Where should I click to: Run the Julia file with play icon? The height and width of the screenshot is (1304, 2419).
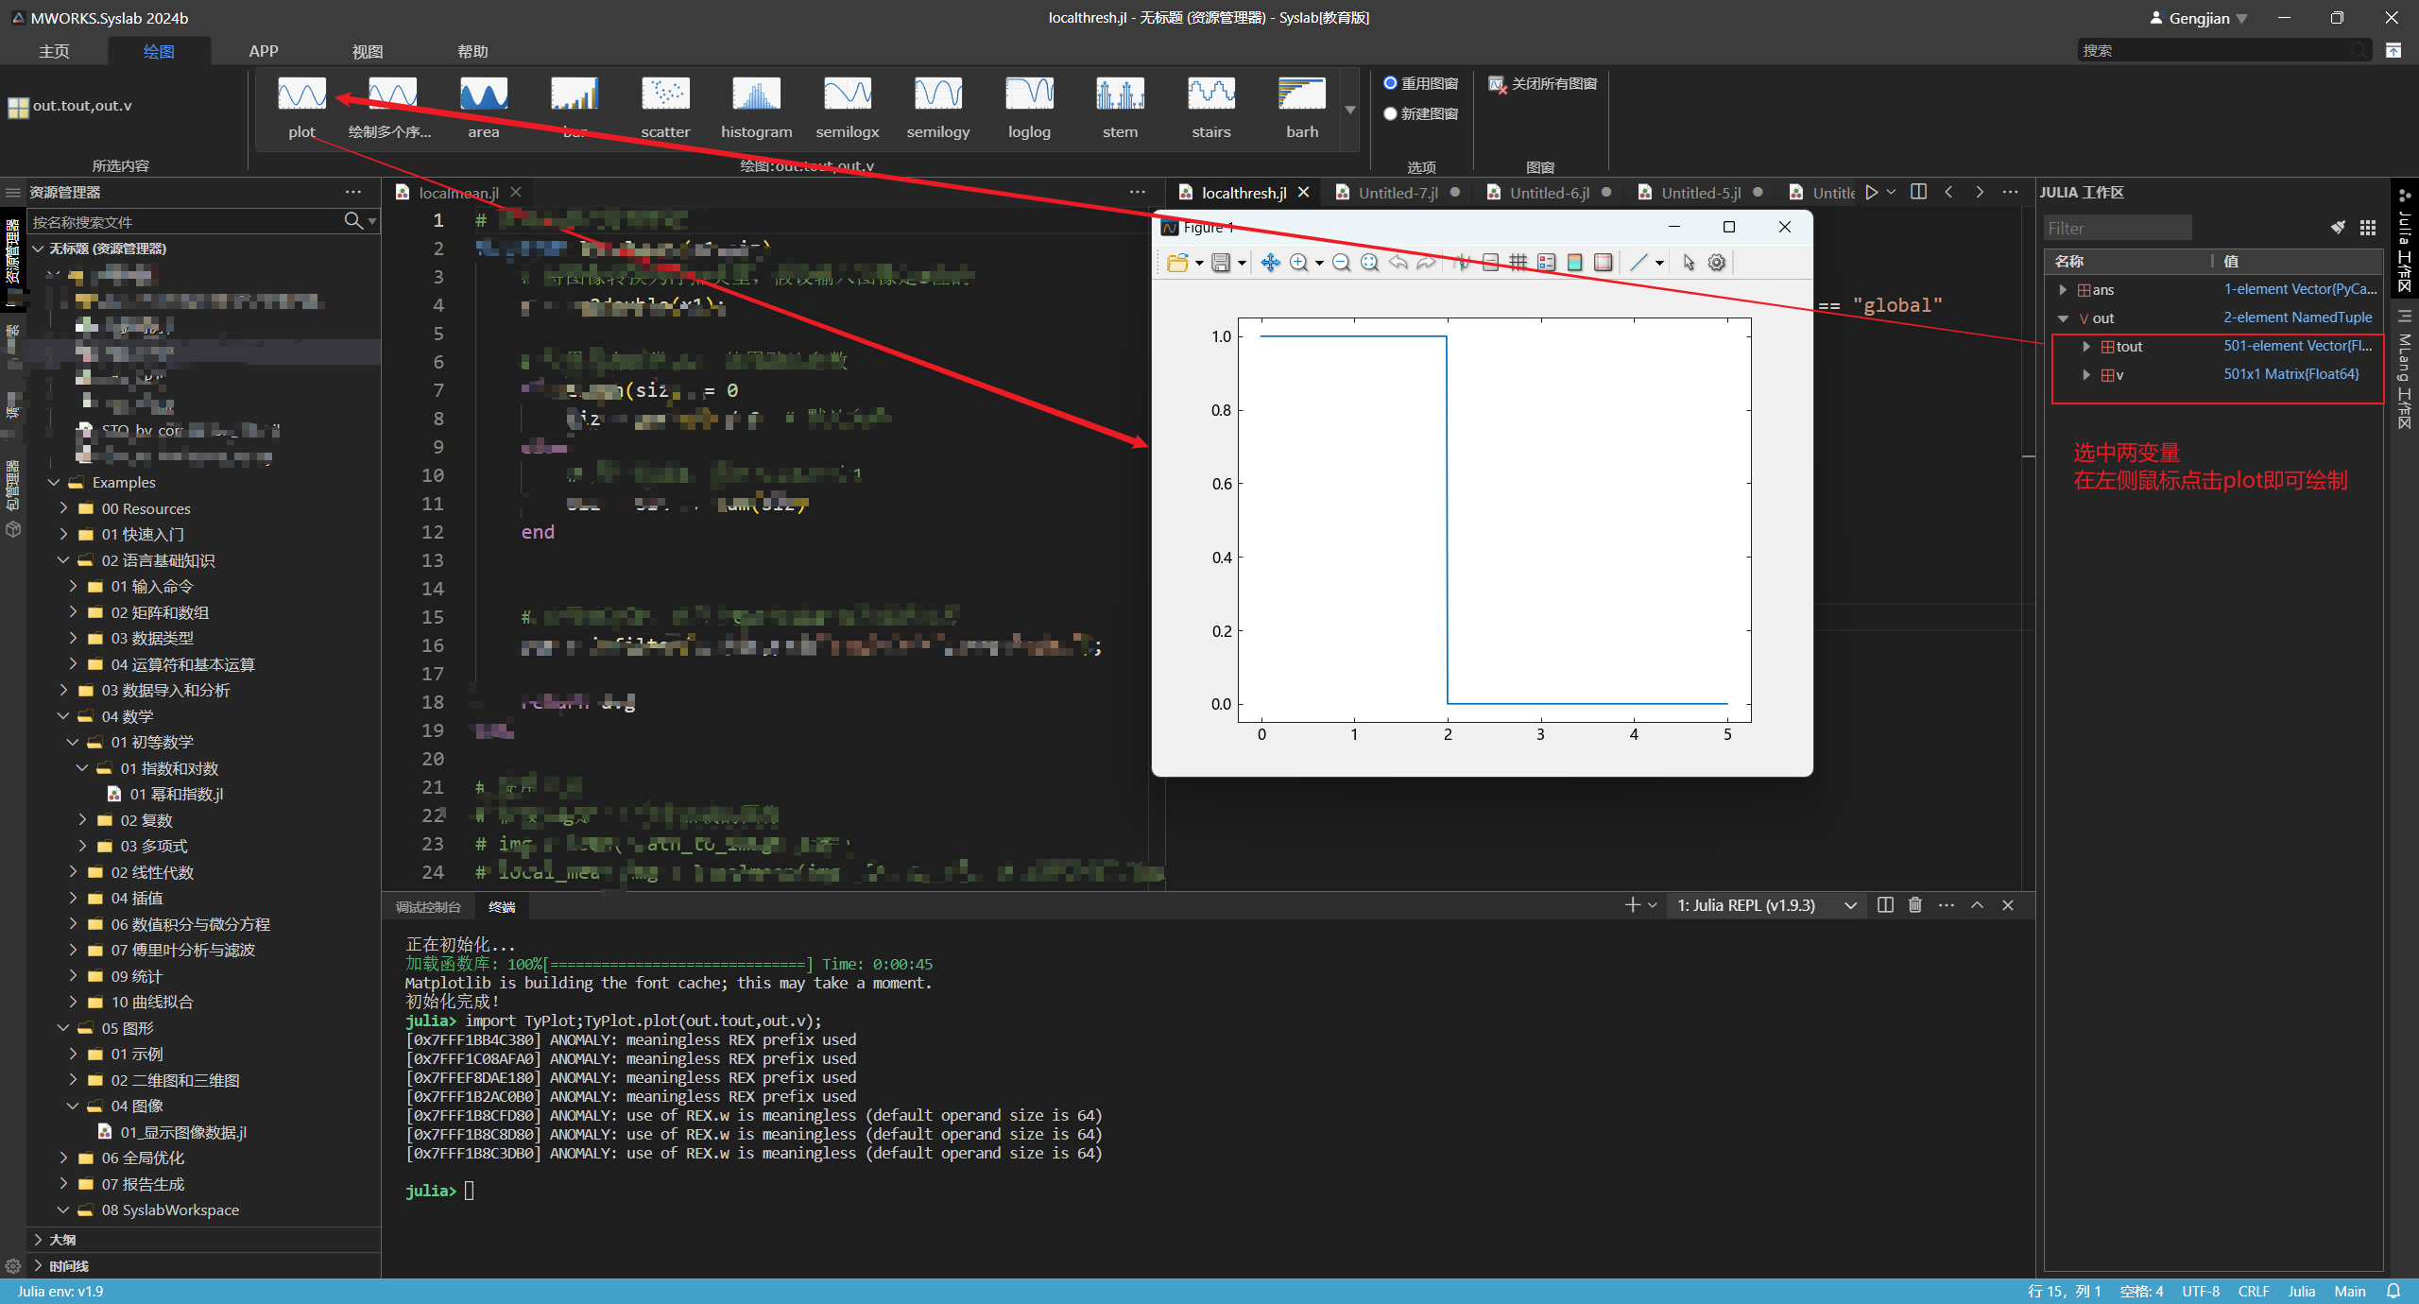1871,192
